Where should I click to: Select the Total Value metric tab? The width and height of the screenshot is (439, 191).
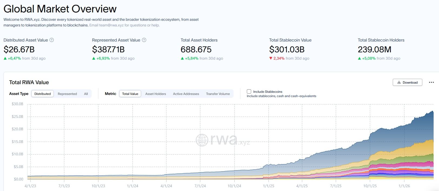tap(130, 94)
